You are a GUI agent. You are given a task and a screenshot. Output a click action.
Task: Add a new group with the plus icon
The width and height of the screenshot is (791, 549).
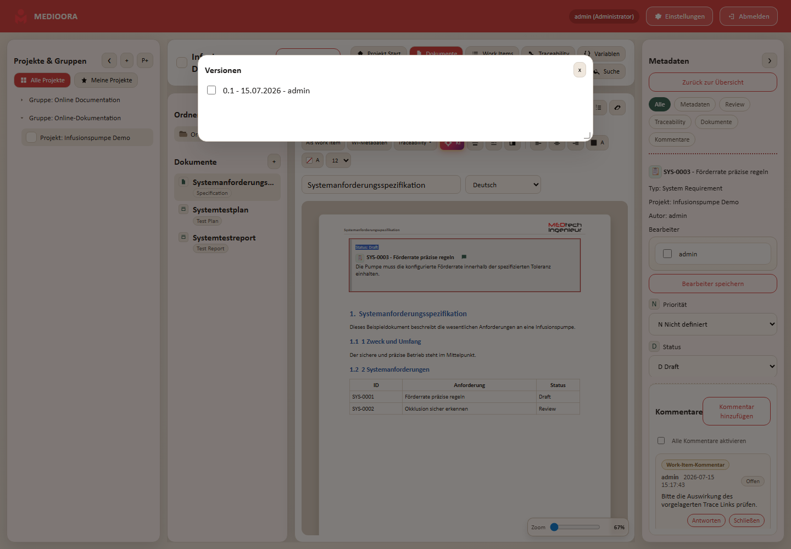[127, 60]
